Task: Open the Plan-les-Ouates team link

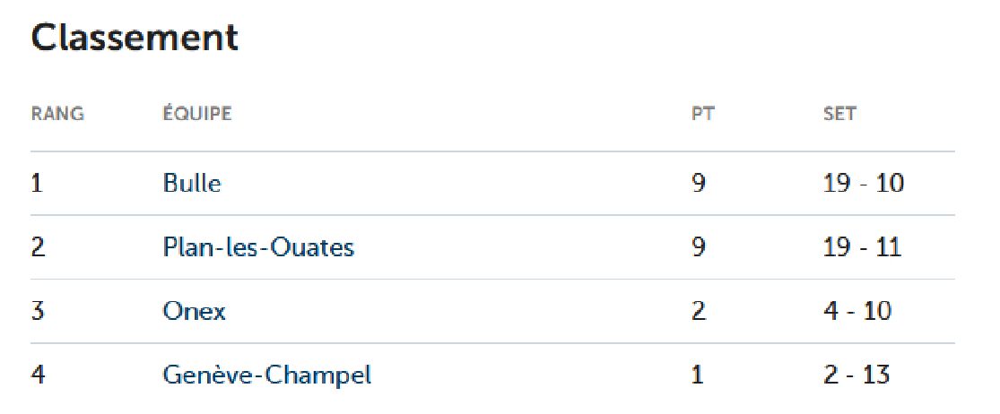Action: 258,247
